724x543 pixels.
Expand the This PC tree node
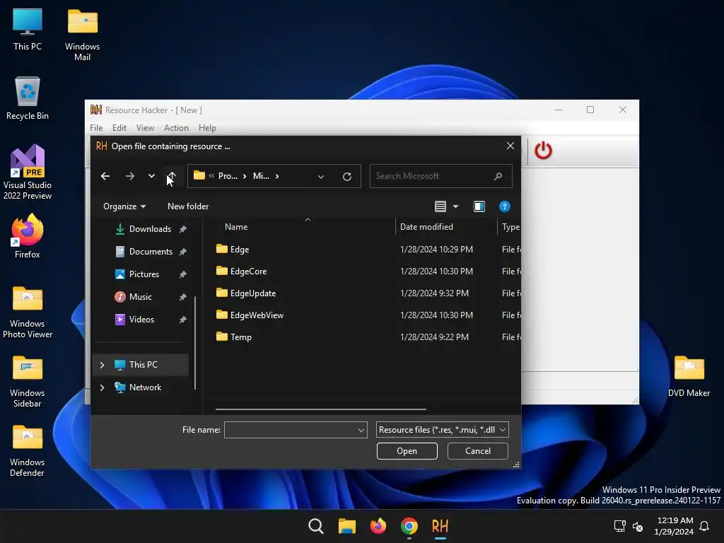tap(102, 365)
